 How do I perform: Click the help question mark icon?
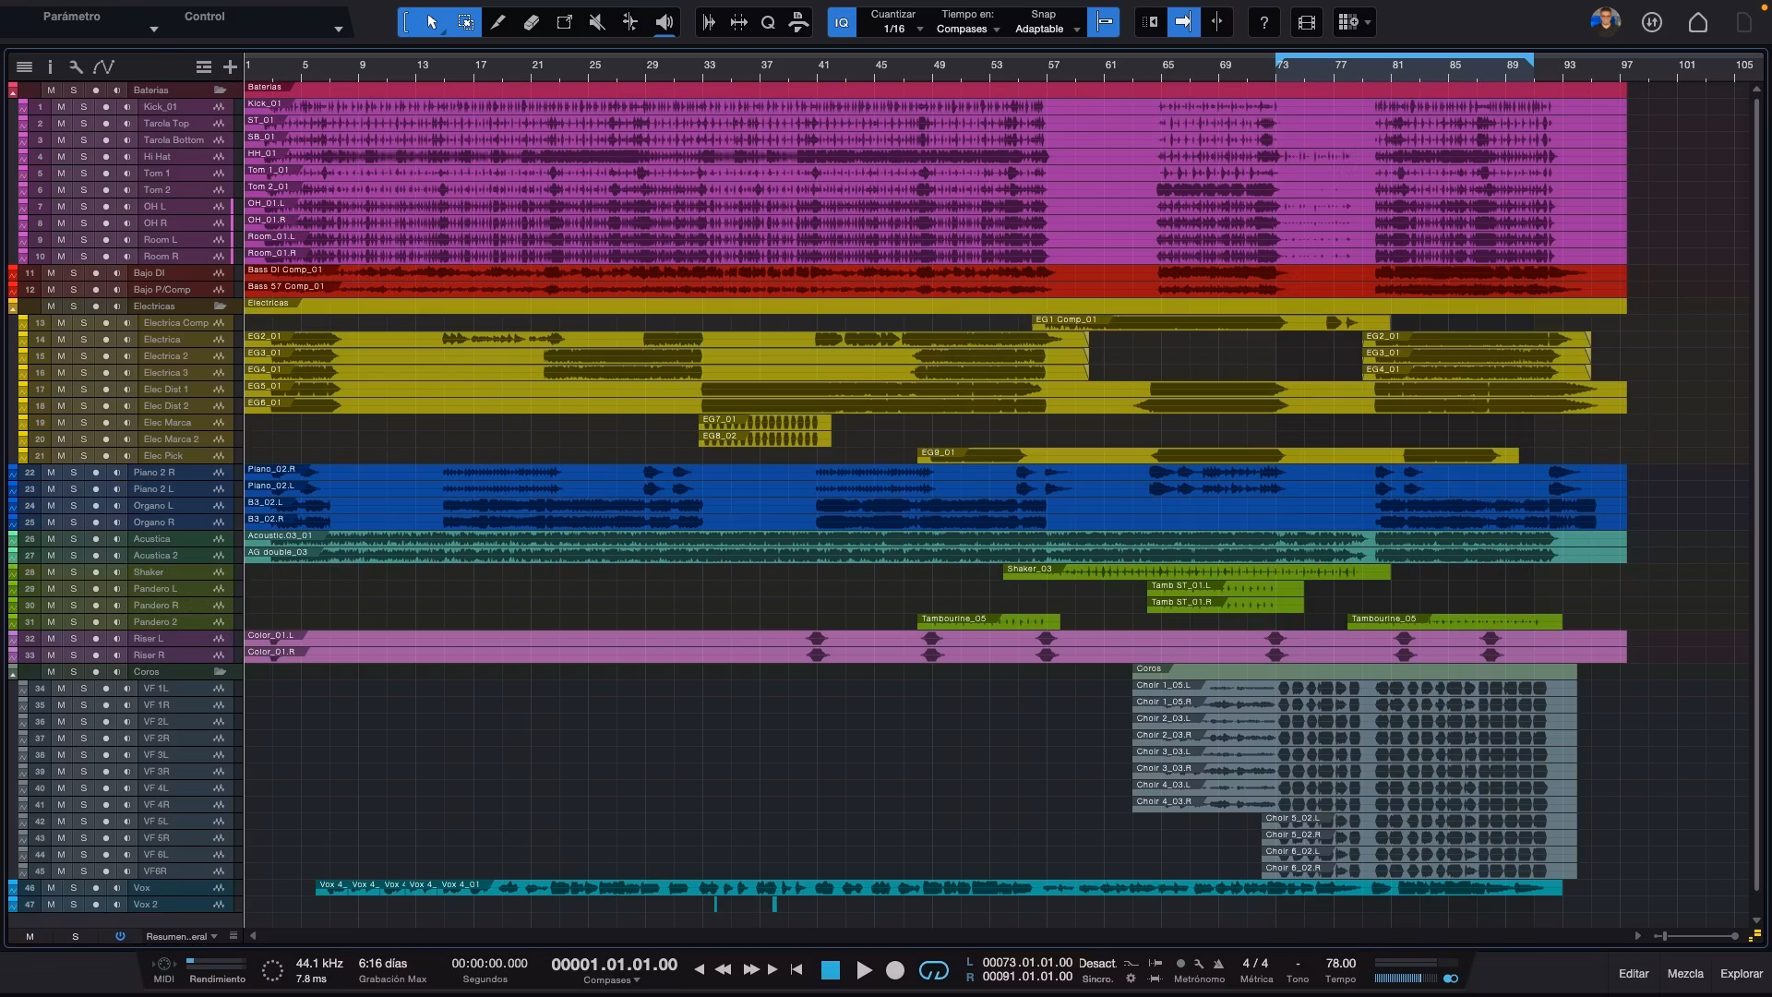1263,22
